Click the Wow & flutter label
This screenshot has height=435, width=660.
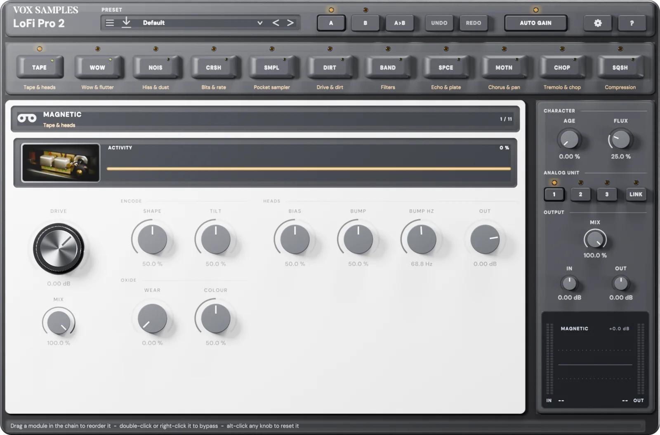[98, 87]
